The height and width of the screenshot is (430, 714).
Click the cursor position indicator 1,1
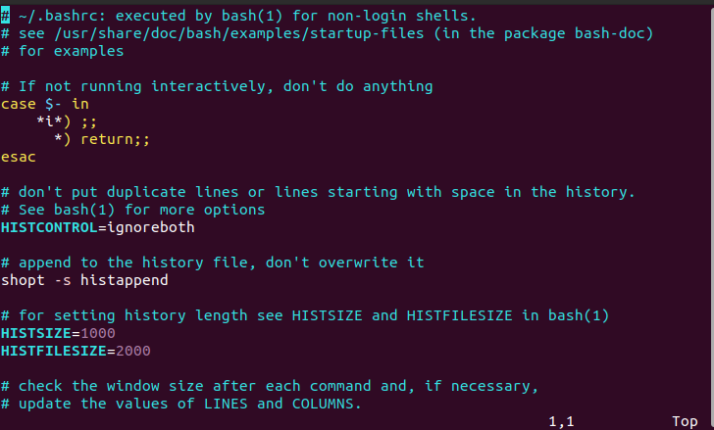561,421
